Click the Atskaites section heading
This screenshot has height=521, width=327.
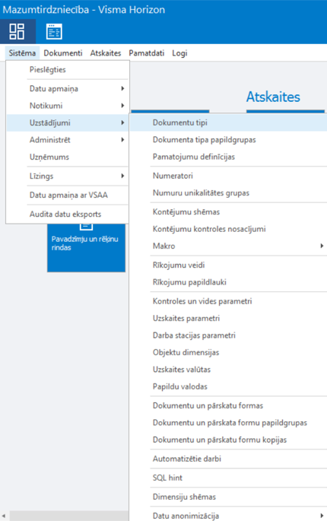[x=273, y=97]
